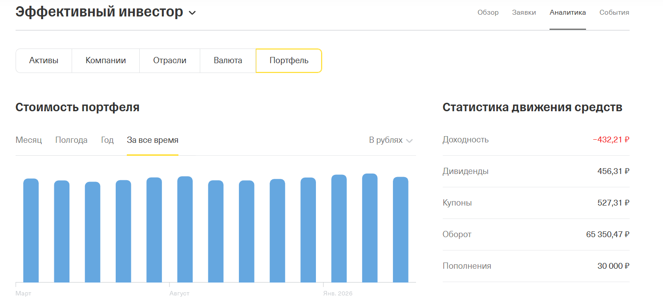Select the Год time range

107,140
